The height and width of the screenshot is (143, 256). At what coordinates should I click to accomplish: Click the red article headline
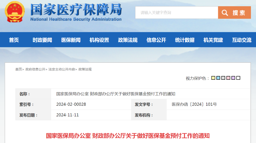pos(128,136)
